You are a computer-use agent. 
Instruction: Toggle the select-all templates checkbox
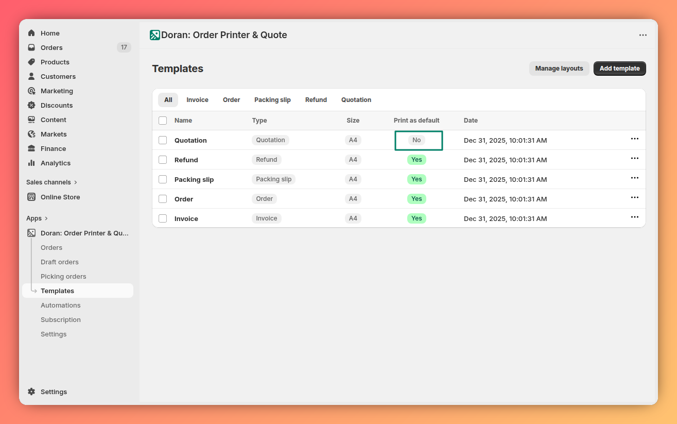point(163,120)
